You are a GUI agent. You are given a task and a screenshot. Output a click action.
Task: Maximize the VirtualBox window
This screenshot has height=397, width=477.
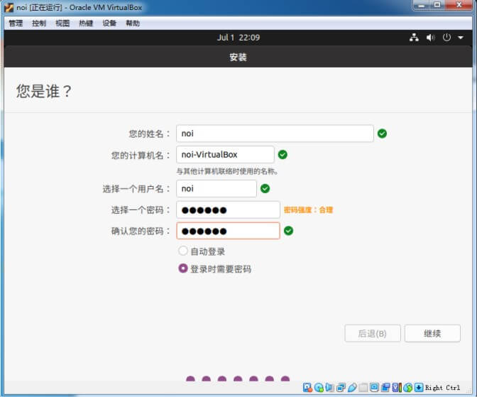(437, 5)
